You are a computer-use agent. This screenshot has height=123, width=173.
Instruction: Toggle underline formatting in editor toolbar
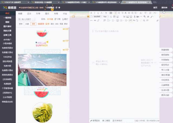(x=98, y=13)
